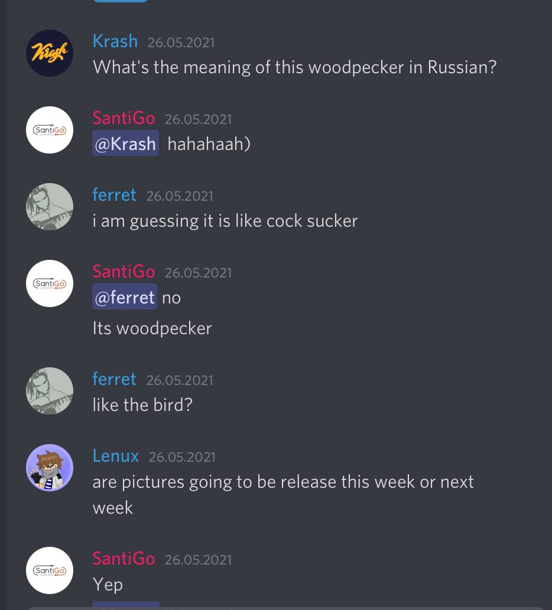Screen dimensions: 552x610
Task: Select the @ferret mention
Action: point(125,297)
